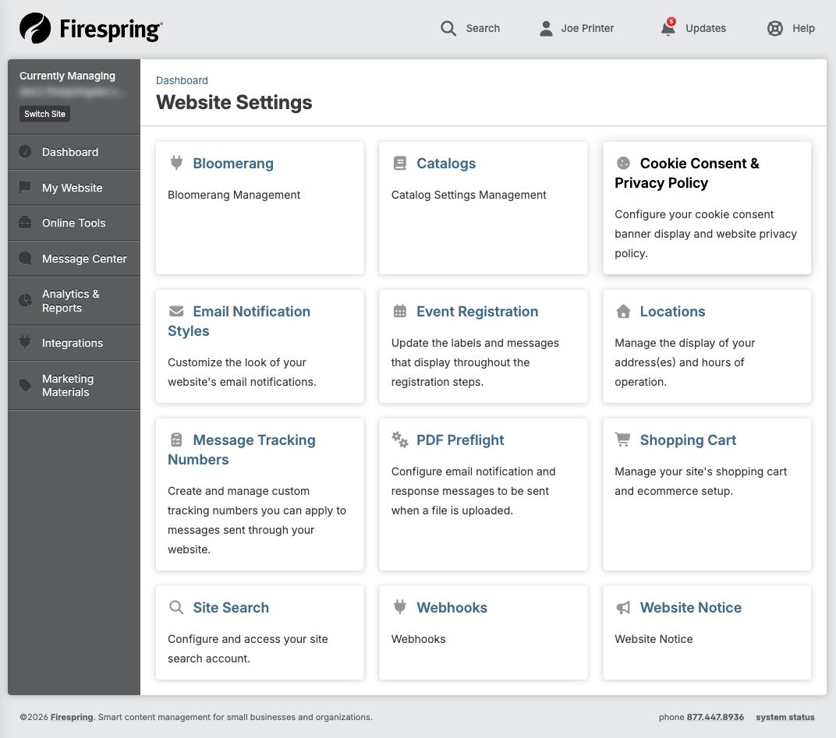Open the Site Search settings link
Viewport: 836px width, 738px height.
231,607
